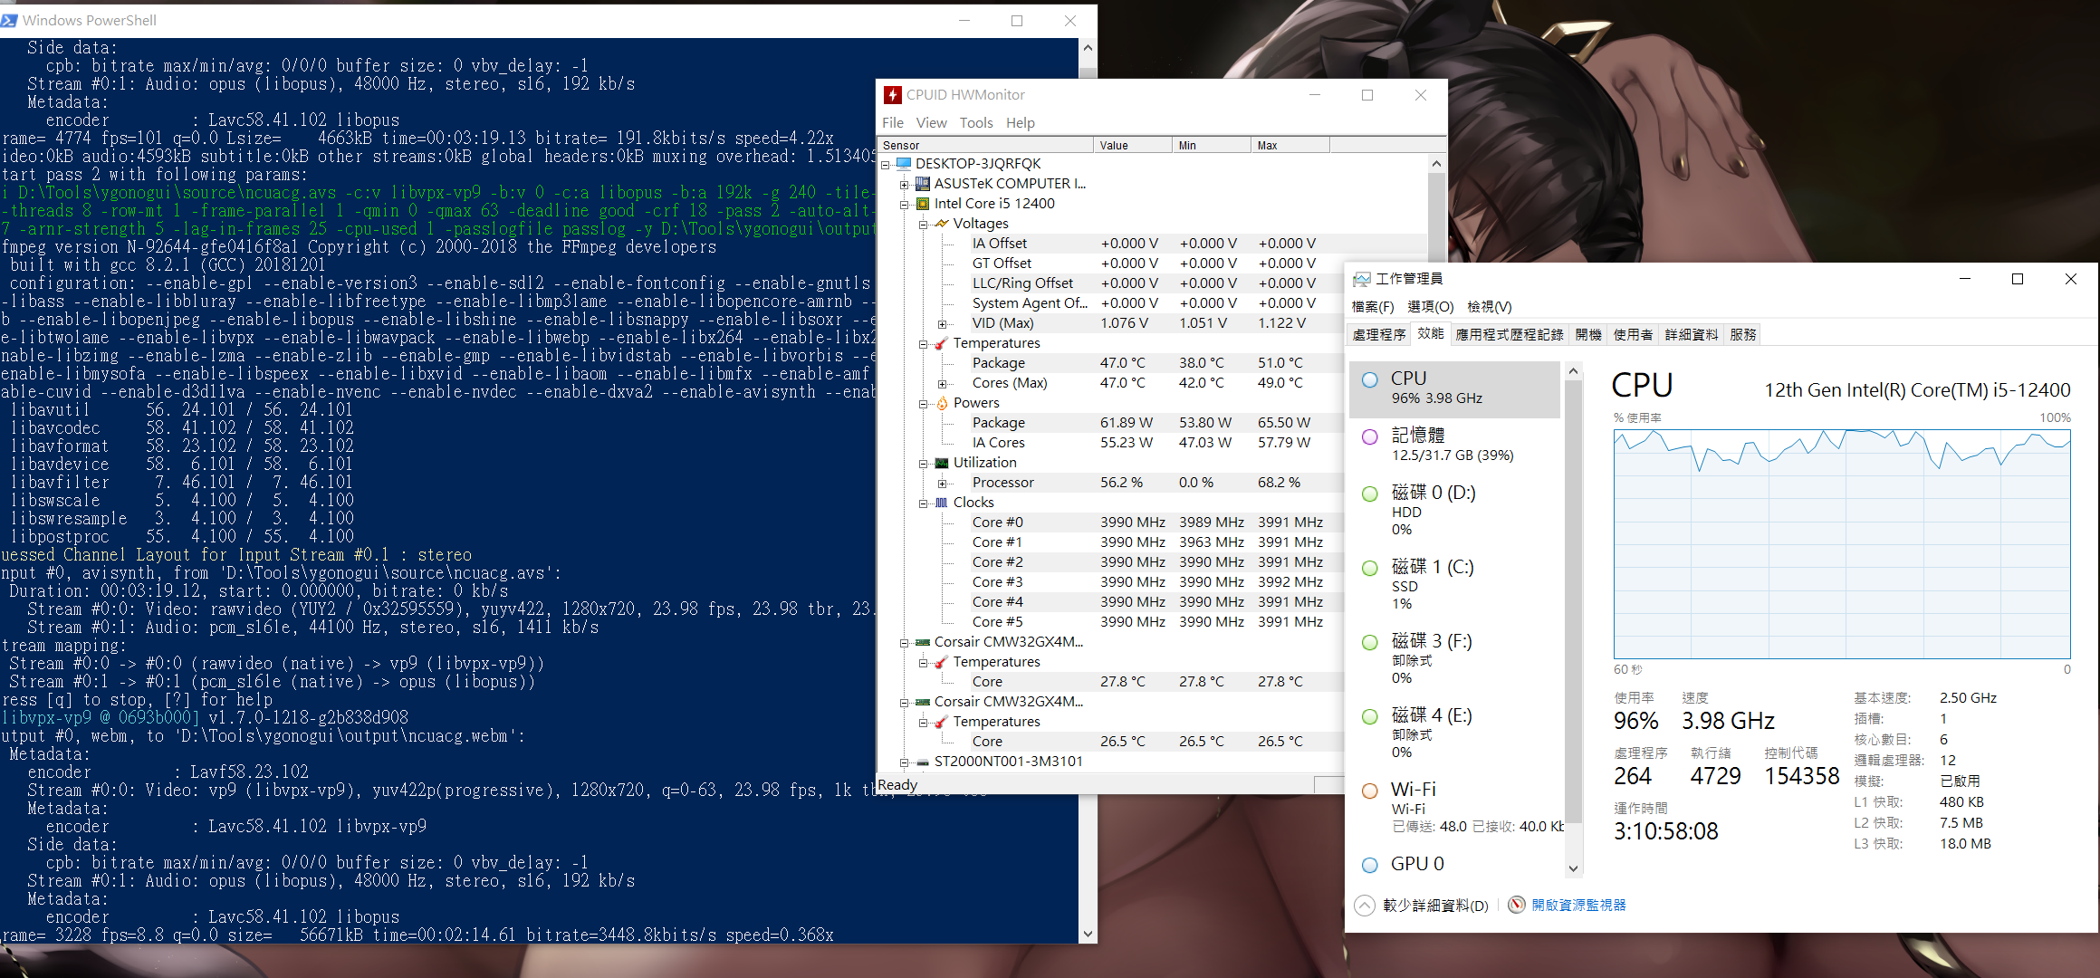Image resolution: width=2100 pixels, height=978 pixels.
Task: Select 磁碟 3 (F:) entry
Action: [1454, 659]
